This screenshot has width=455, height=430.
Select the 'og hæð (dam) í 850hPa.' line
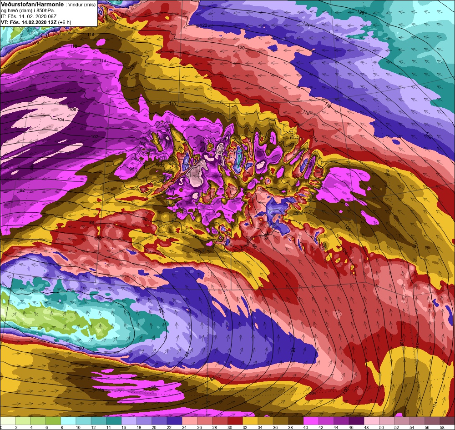[x=28, y=11]
